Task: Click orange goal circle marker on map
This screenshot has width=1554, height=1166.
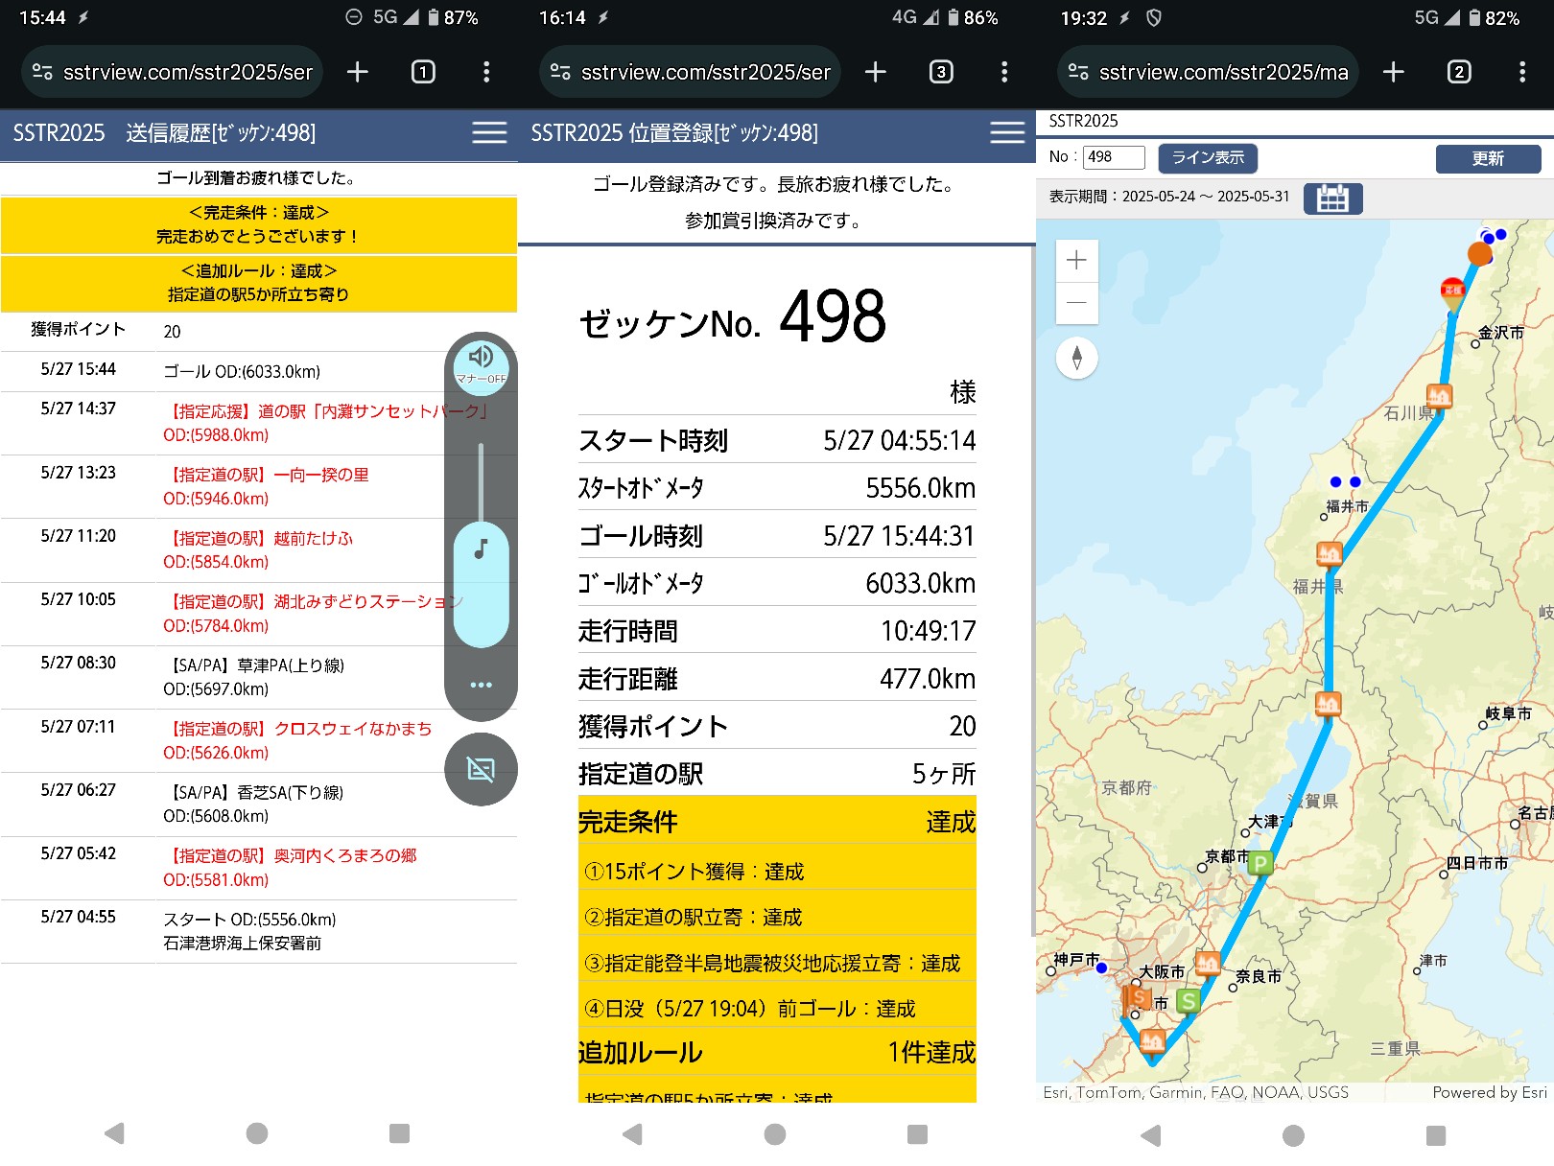Action: click(x=1480, y=254)
